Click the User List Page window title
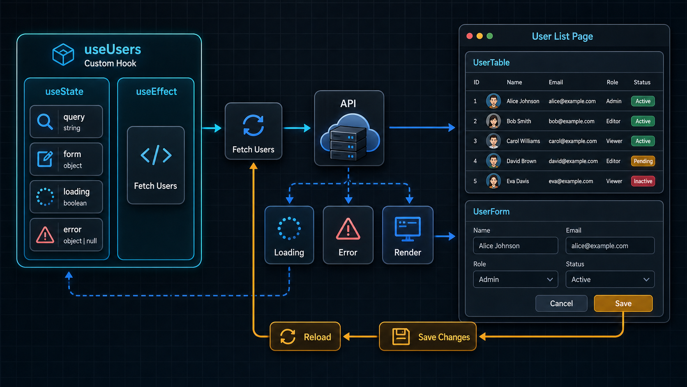This screenshot has width=687, height=387. point(562,36)
